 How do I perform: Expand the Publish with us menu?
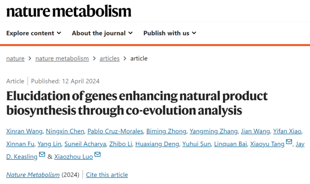[170, 33]
